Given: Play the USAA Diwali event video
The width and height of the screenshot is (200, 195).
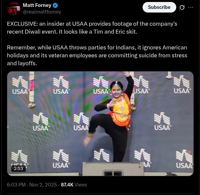Looking at the screenshot, I should pos(100,124).
